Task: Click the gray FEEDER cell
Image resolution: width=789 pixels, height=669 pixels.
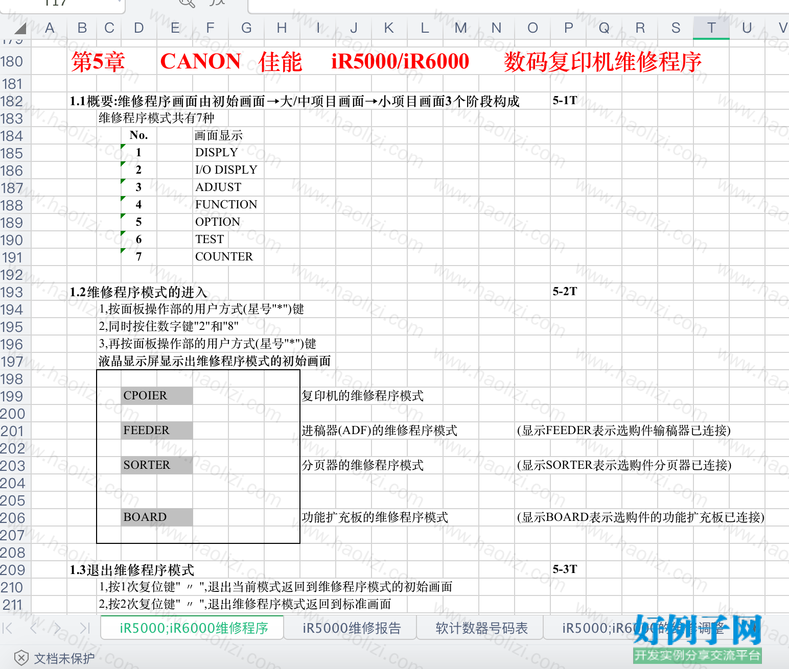Action: [x=157, y=431]
